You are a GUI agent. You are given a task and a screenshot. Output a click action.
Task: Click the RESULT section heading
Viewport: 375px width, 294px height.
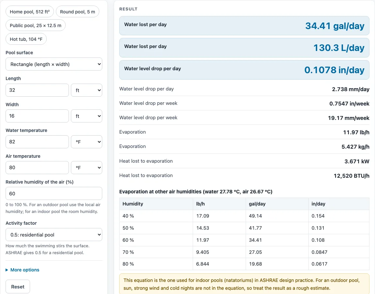[128, 9]
